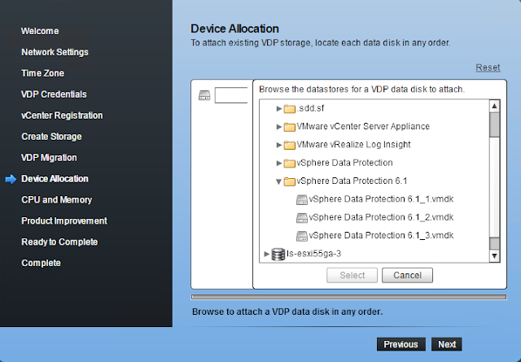This screenshot has width=521, height=362.
Task: Go to the Ready to Complete step
Action: click(x=59, y=242)
